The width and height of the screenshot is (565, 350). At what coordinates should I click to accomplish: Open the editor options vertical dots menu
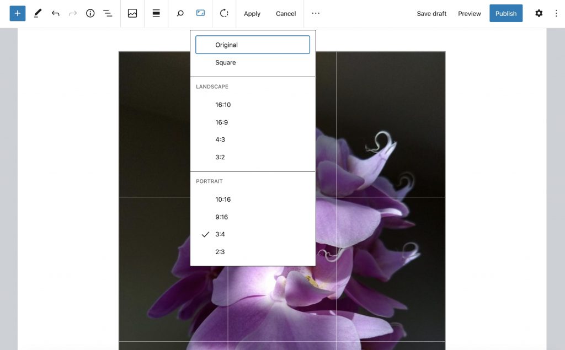556,13
